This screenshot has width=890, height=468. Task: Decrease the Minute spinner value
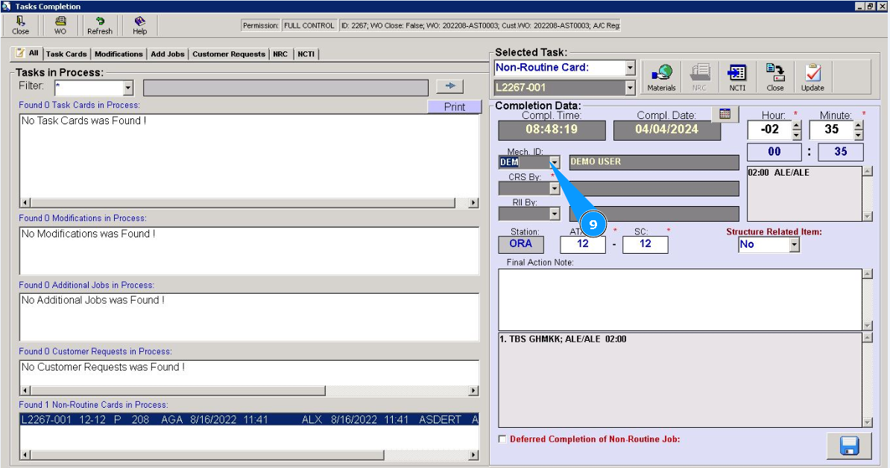click(x=858, y=135)
